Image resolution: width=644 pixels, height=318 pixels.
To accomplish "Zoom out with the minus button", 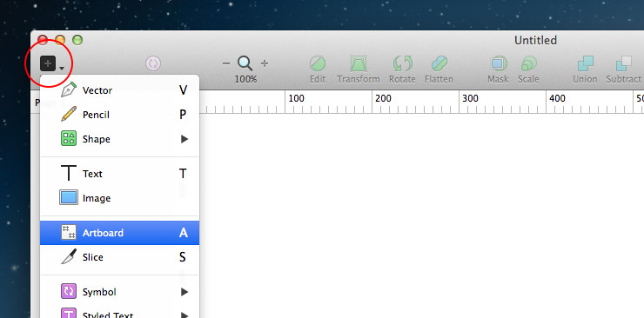I will (226, 63).
